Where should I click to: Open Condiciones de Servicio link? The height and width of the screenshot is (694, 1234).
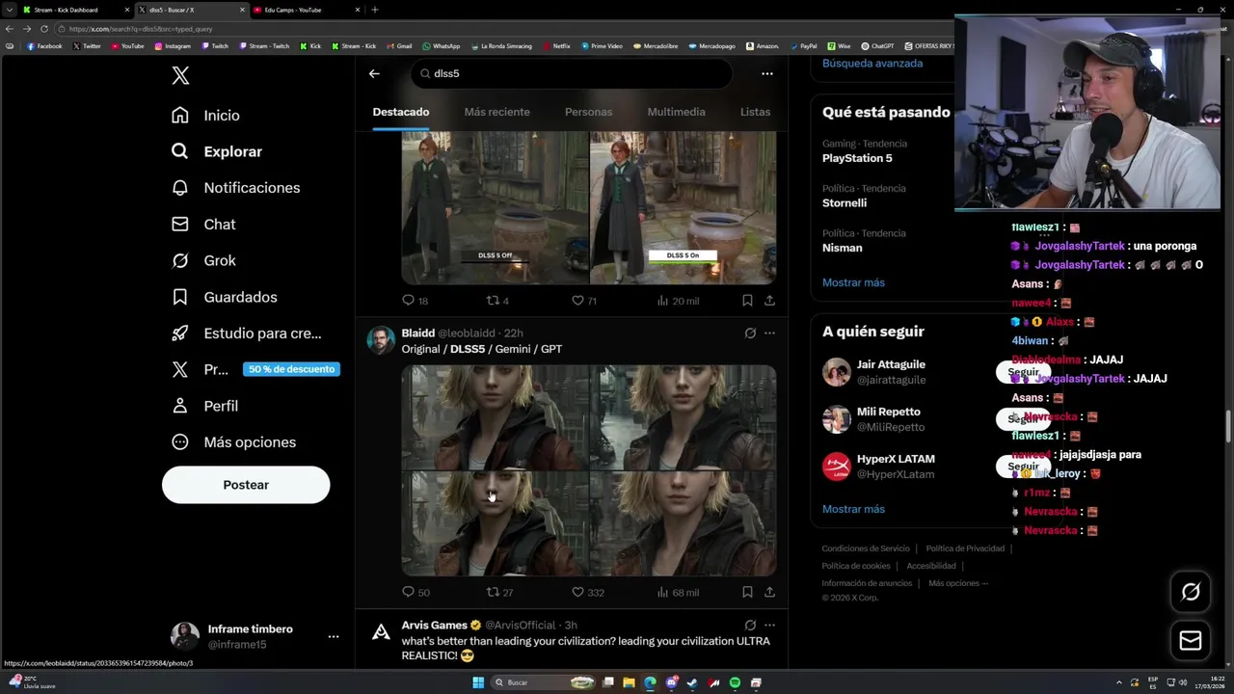866,548
